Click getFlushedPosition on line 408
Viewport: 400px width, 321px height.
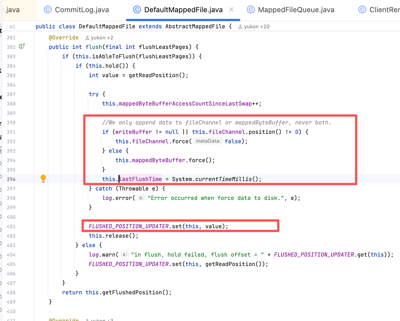coord(132,292)
